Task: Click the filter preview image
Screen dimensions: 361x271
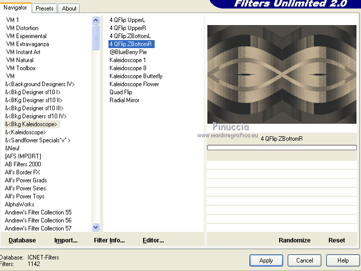Action: click(282, 75)
